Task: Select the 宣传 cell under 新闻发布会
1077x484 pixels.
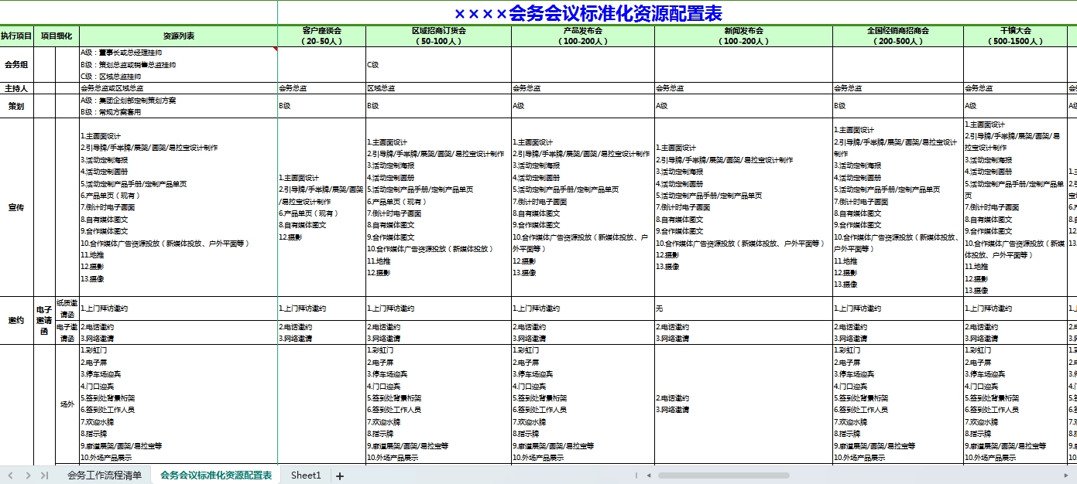Action: (x=743, y=207)
